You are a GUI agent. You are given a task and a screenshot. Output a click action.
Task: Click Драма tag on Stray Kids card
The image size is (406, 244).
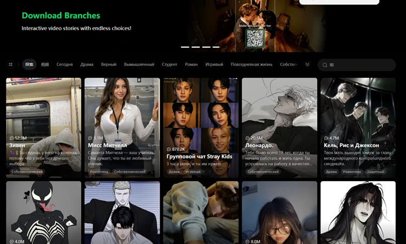(x=174, y=172)
